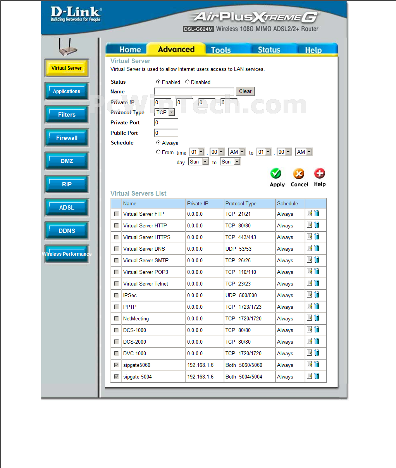This screenshot has height=468, width=396.
Task: Delete the PPTP entry with trash icon
Action: [317, 306]
